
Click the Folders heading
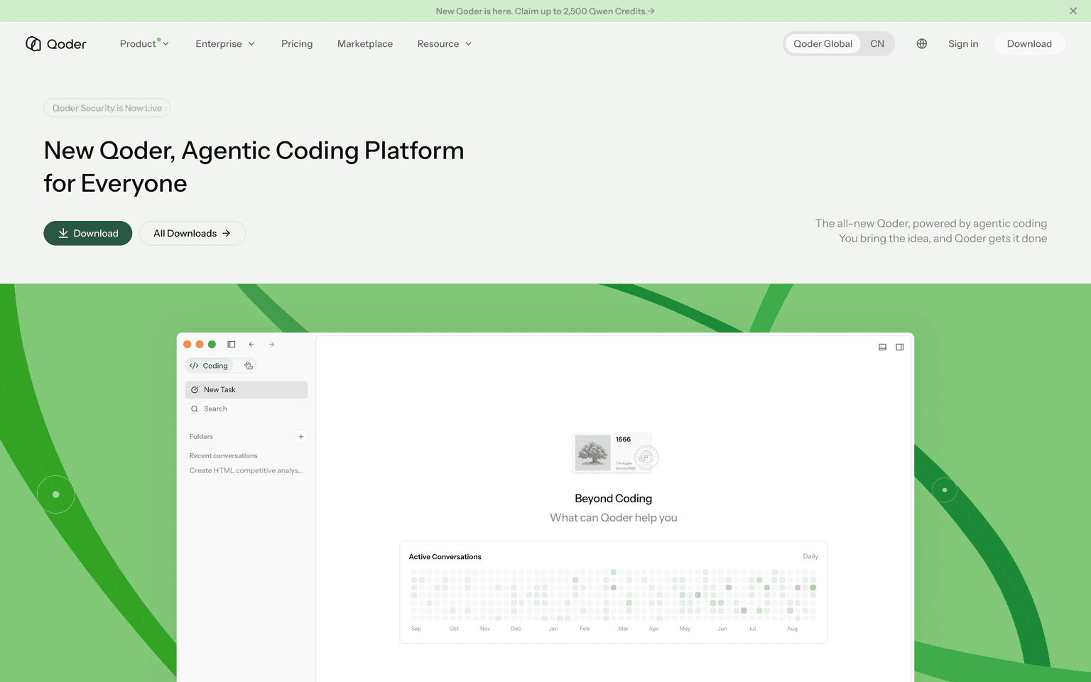tap(201, 437)
